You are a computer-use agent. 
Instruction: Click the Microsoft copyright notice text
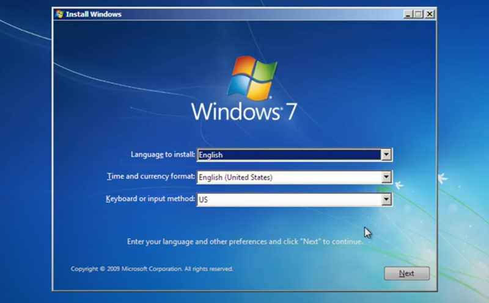(152, 269)
